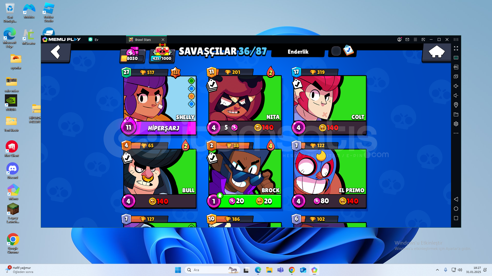Open Roblox Studio desktop shortcut
Screen dimensions: 492x276
(48, 12)
